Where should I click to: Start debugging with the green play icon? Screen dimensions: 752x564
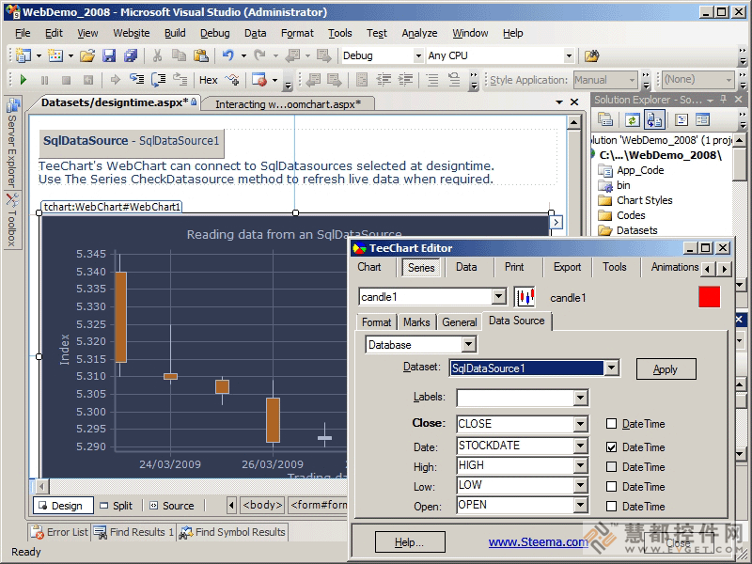[23, 80]
